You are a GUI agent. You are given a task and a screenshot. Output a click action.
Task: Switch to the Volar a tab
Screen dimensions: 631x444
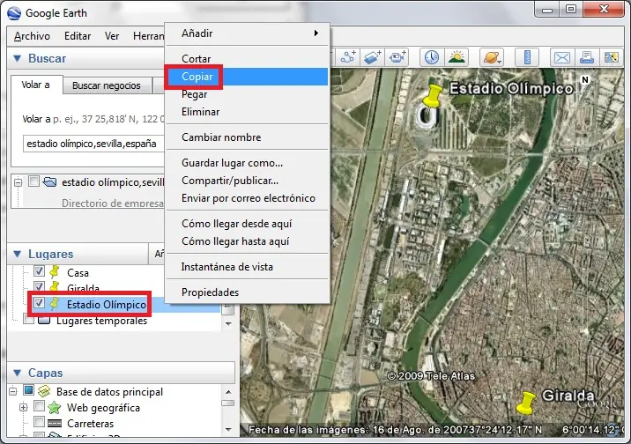point(37,85)
